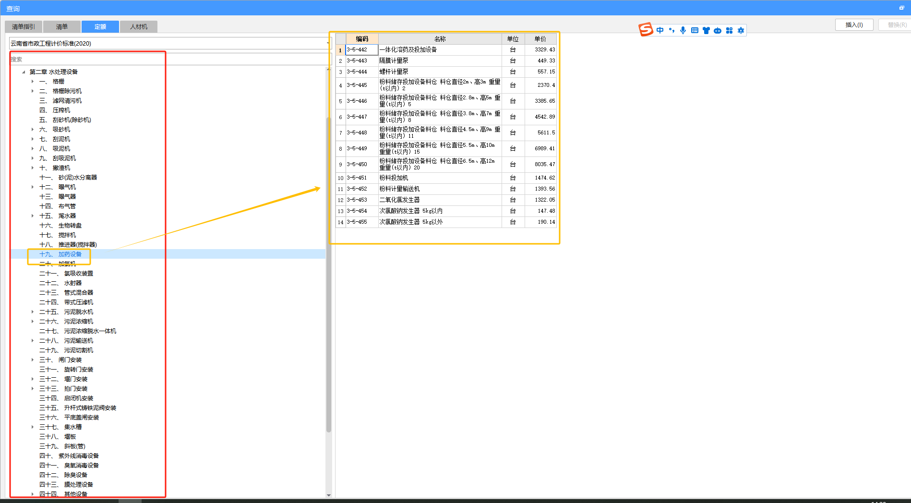
Task: Toggle the Sogou punctuation mode icon
Action: 671,30
